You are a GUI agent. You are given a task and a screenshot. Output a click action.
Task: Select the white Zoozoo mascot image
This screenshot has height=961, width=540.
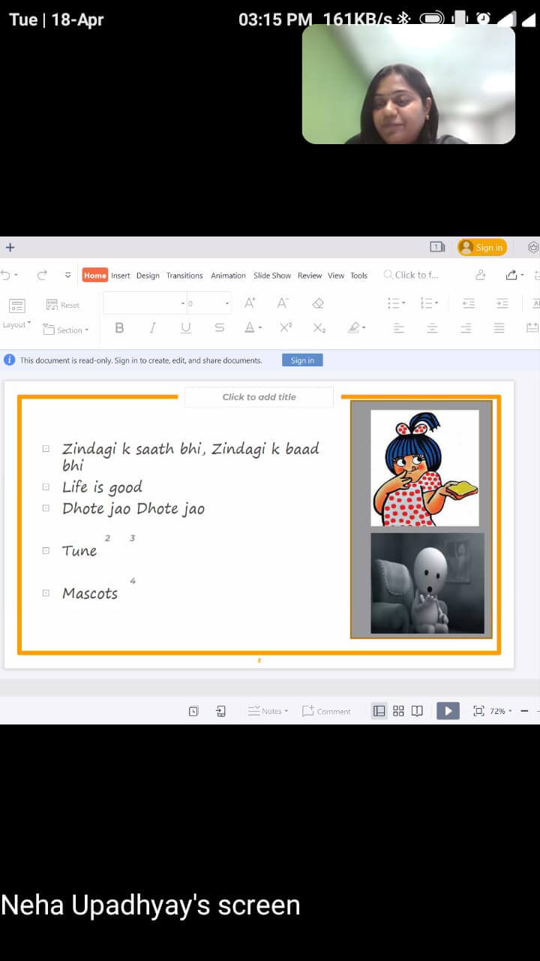[x=427, y=583]
